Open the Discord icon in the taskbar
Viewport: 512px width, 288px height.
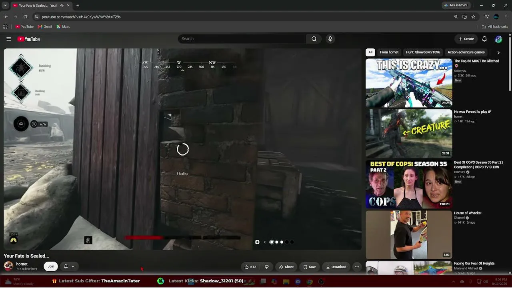point(298,282)
